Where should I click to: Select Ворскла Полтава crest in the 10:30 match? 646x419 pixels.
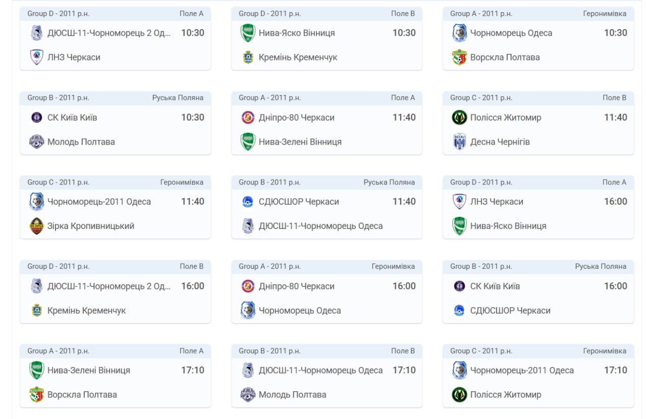pos(459,57)
